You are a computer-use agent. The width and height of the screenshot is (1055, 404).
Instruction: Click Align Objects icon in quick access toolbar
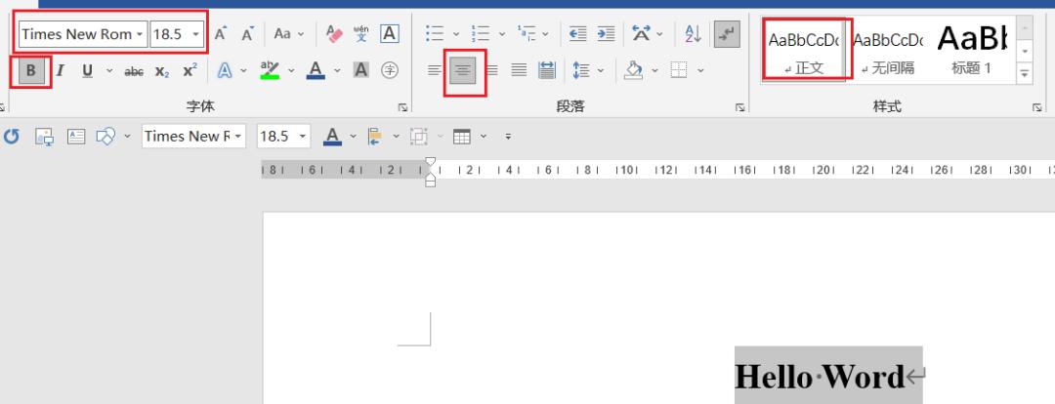point(375,137)
